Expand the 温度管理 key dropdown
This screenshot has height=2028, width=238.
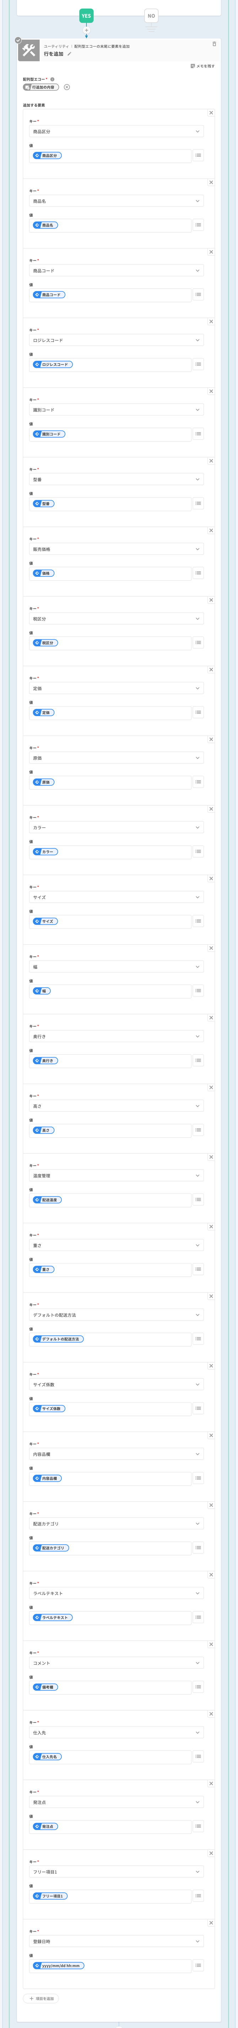click(x=116, y=1176)
